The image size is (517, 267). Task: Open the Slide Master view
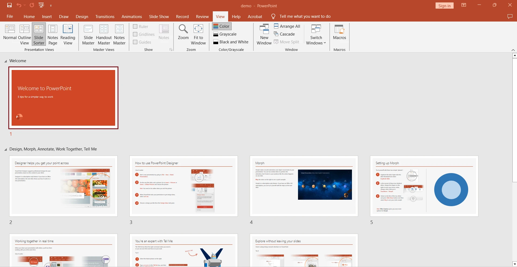pos(88,34)
